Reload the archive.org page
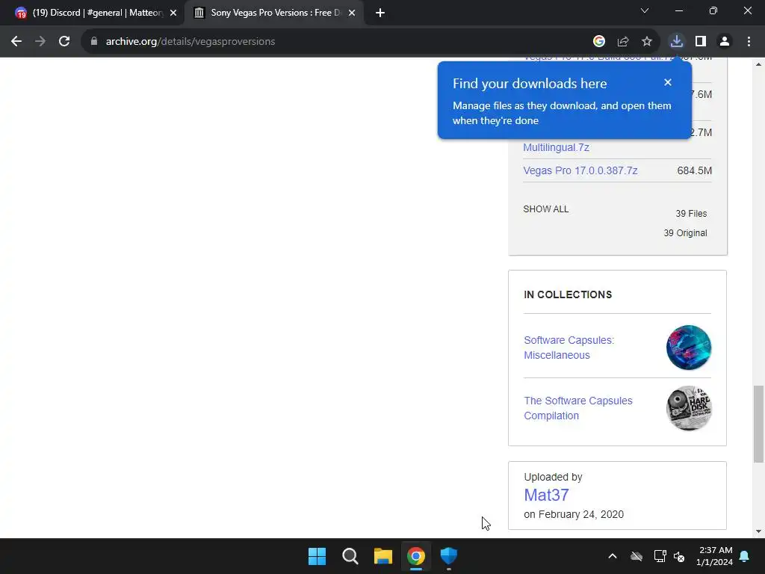Image resolution: width=765 pixels, height=574 pixels. click(64, 42)
